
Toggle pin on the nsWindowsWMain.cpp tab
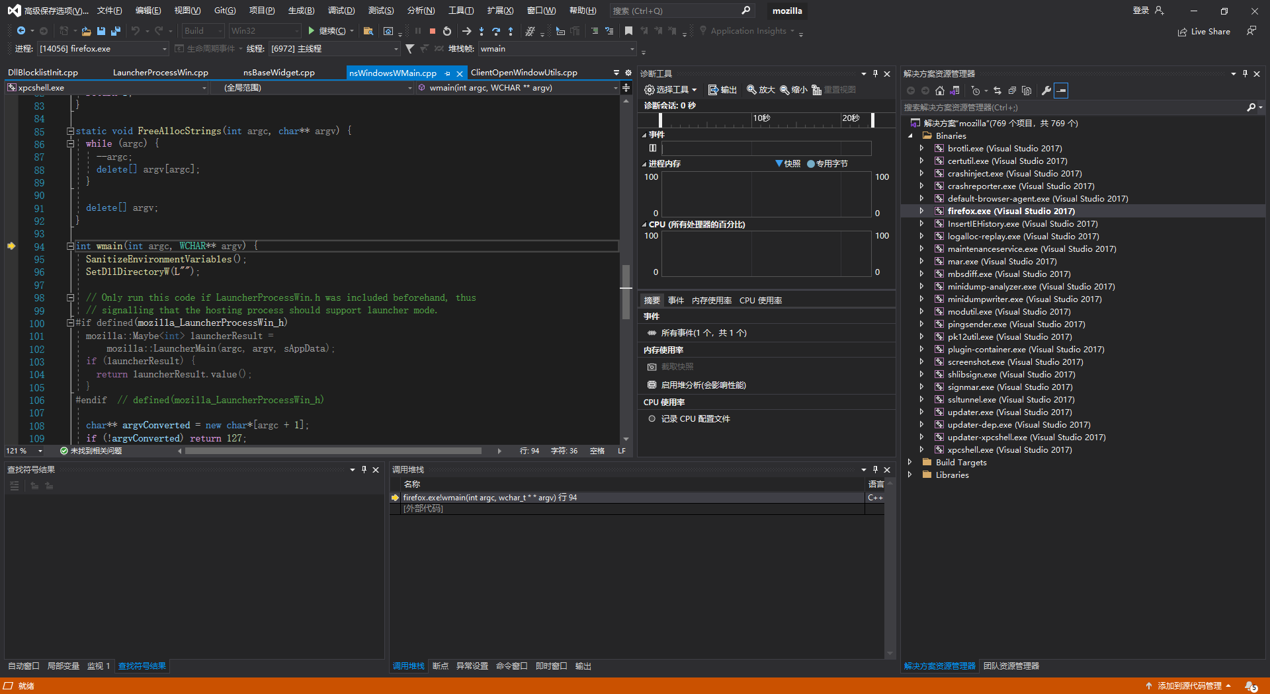click(x=448, y=73)
